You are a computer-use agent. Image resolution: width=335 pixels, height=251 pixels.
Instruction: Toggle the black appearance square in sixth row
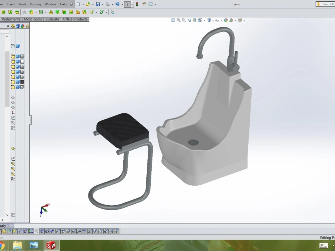[22, 82]
